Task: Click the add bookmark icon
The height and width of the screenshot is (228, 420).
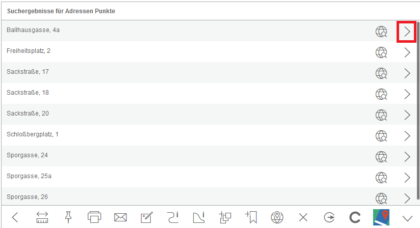Action: pos(251,217)
